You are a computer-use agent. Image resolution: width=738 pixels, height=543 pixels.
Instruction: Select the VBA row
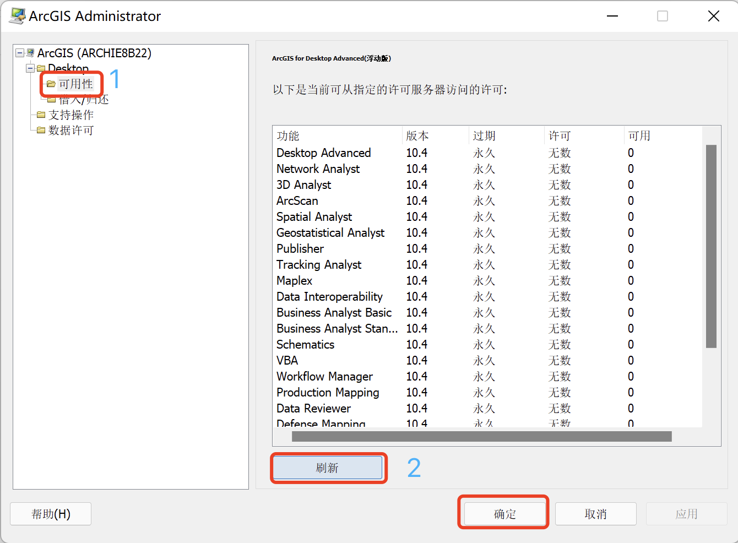[487, 360]
